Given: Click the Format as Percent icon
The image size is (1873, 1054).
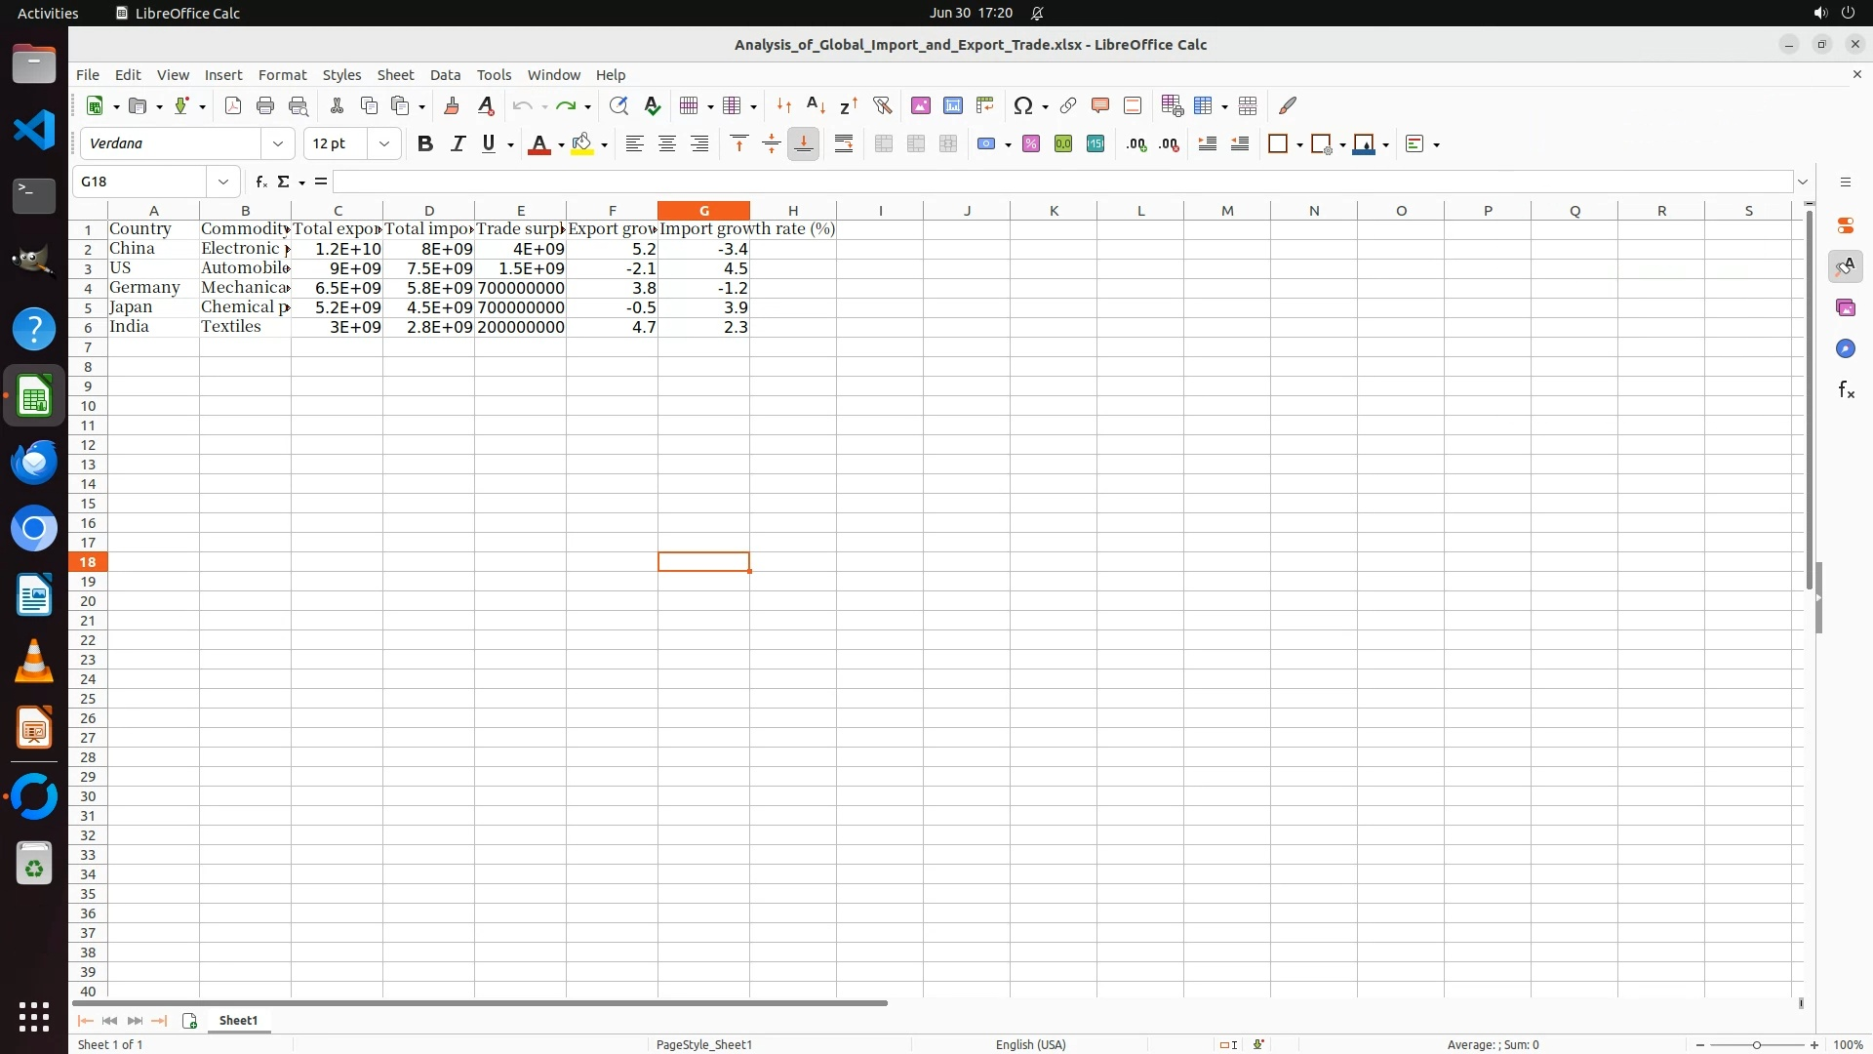Looking at the screenshot, I should pos(1030,144).
